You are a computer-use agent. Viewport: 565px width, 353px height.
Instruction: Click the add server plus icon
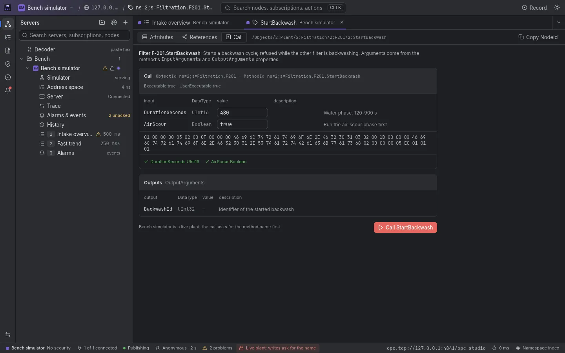(x=126, y=23)
